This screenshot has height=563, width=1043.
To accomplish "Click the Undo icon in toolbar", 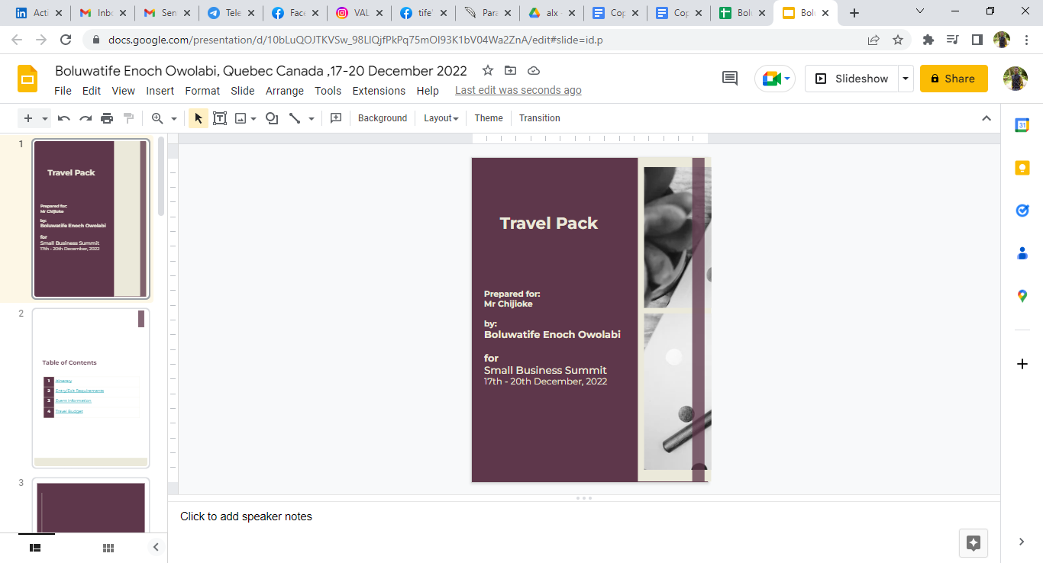I will click(64, 118).
